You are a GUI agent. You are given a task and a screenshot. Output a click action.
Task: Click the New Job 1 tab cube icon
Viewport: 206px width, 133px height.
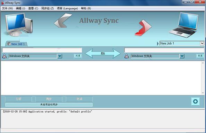[x=9, y=44]
